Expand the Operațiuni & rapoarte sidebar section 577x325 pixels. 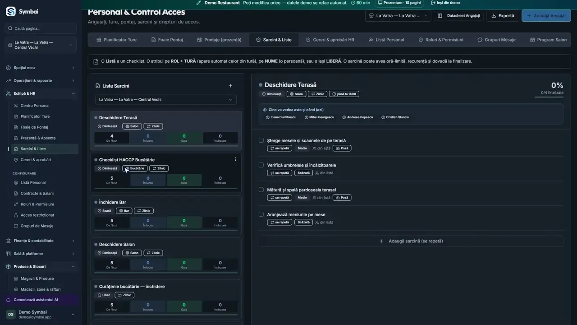tap(41, 80)
